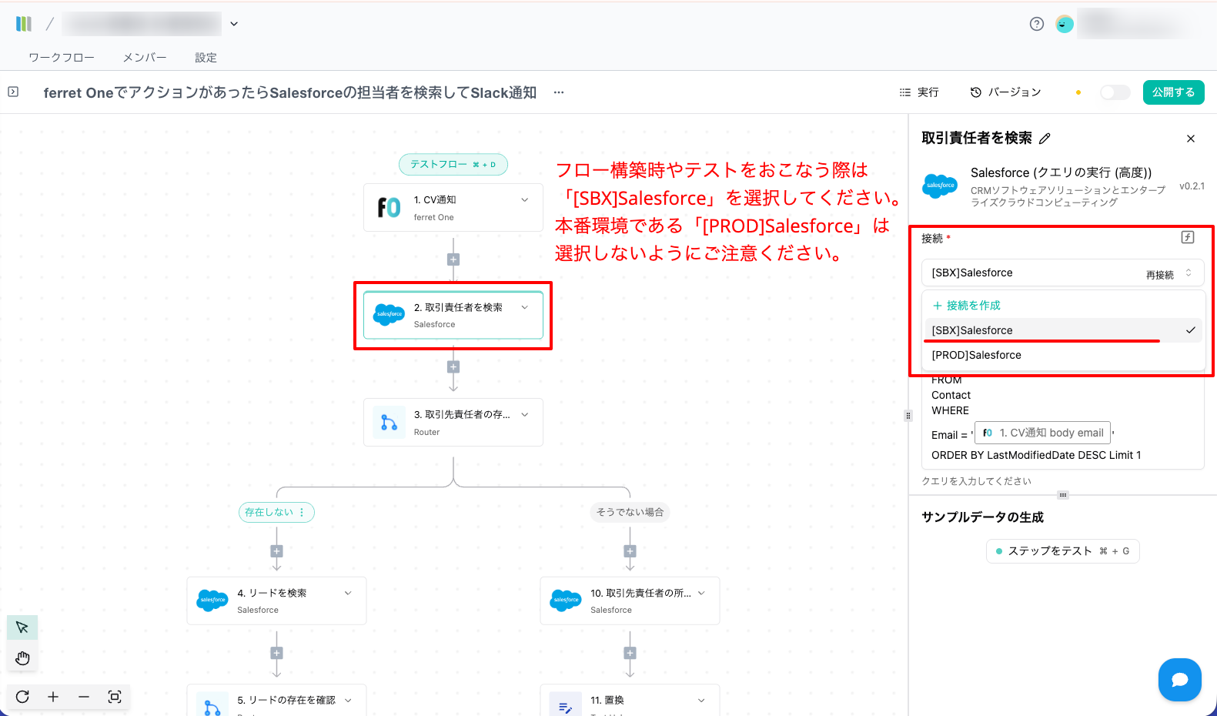
Task: Expand the sidebar panel toggle icon
Action: (13, 92)
